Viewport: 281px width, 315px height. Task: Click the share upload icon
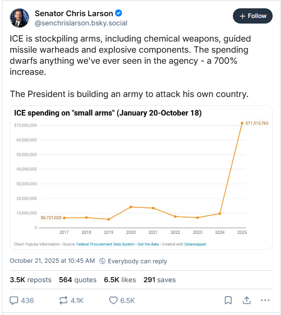tap(246, 300)
